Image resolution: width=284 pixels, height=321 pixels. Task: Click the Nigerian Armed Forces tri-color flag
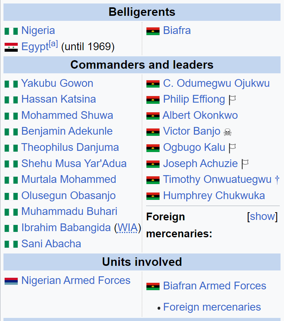tap(11, 281)
